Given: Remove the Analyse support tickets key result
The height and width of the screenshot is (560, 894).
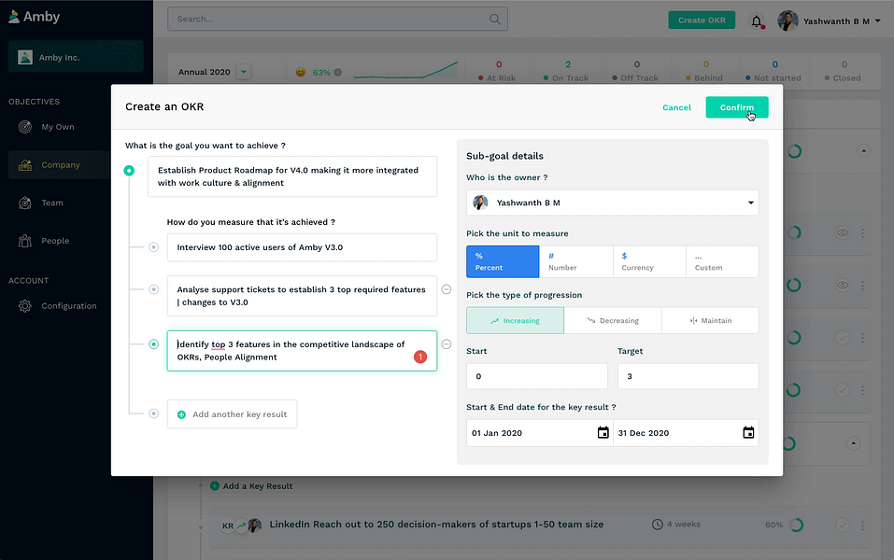Looking at the screenshot, I should tap(447, 289).
